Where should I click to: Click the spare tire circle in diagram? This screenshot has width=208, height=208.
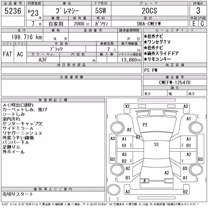pyautogui.click(x=114, y=190)
